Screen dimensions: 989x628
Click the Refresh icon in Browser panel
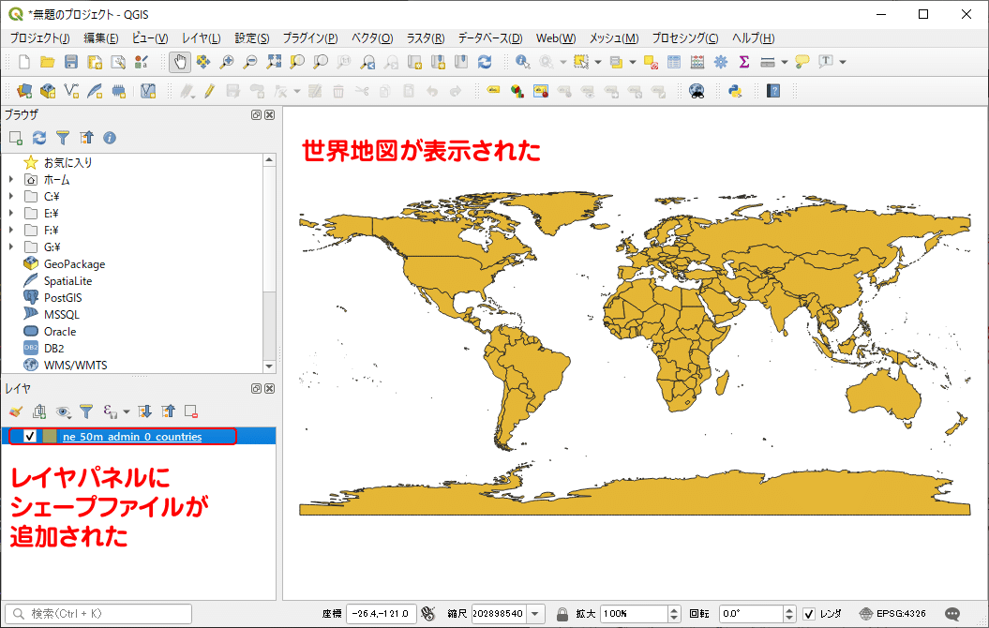(38, 138)
